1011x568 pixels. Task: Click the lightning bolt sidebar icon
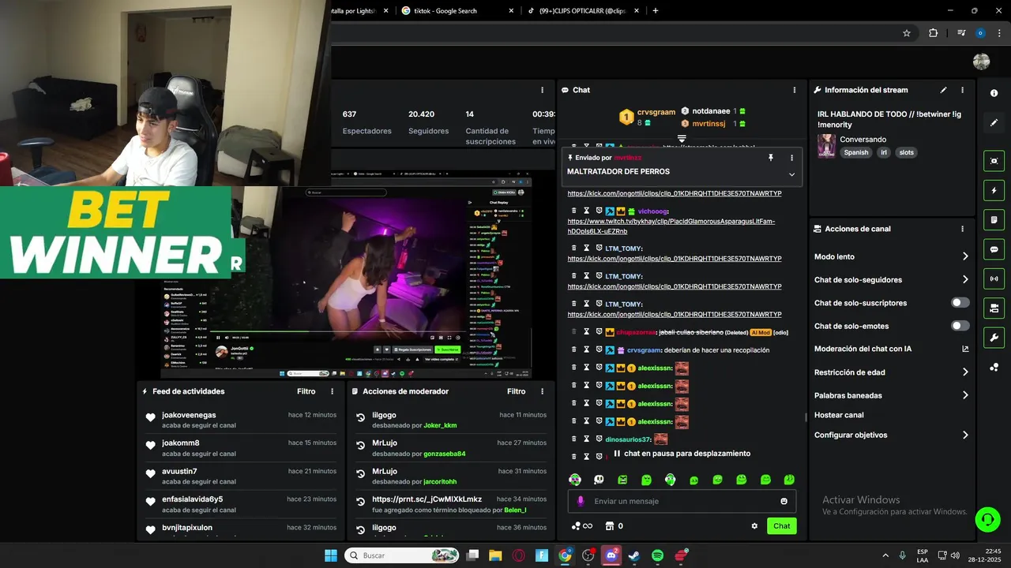click(994, 190)
